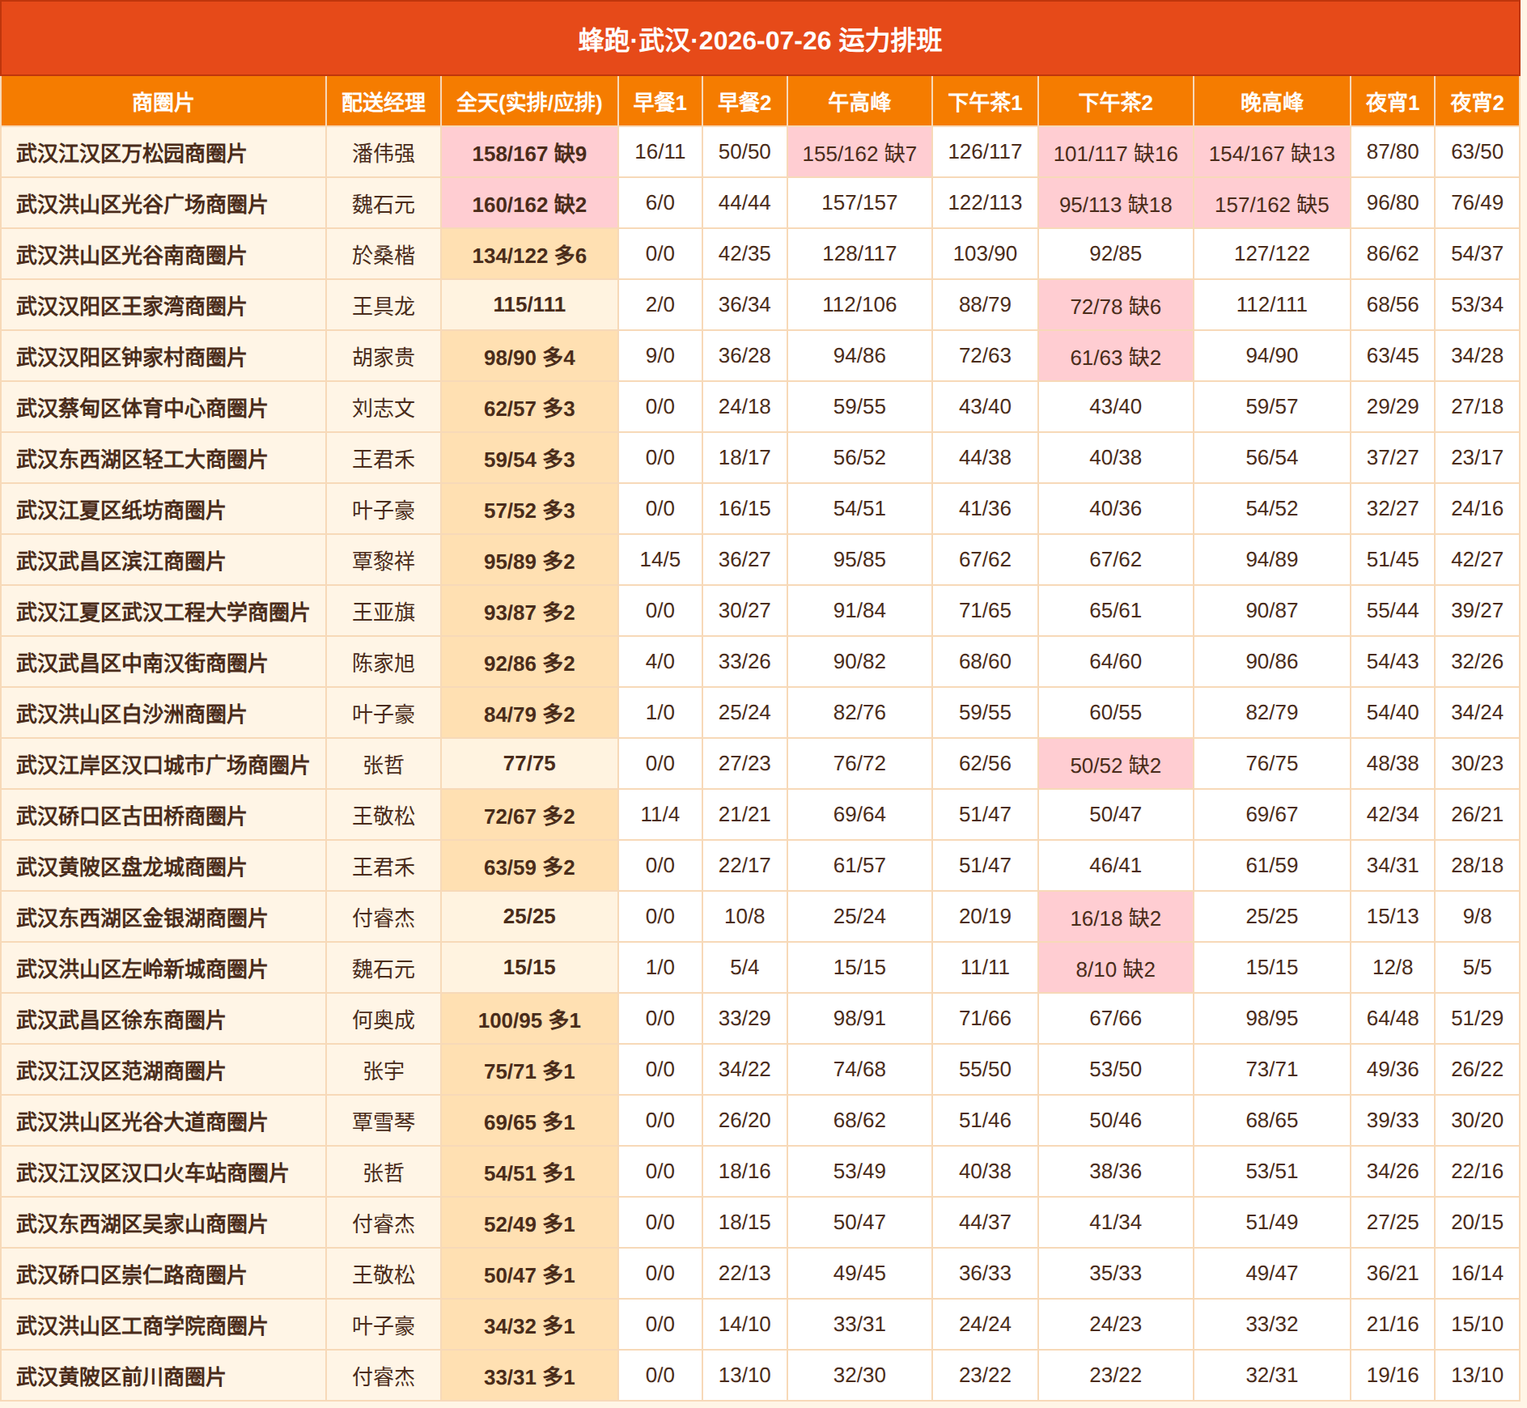Click row name 武汉东西湖区金银湖商圈片
1527x1408 pixels.
point(142,918)
